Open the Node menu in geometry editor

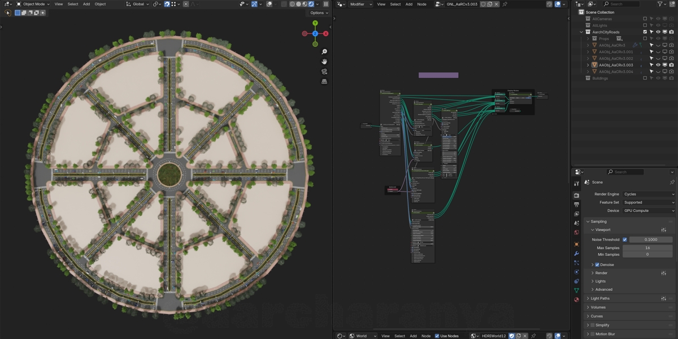421,4
